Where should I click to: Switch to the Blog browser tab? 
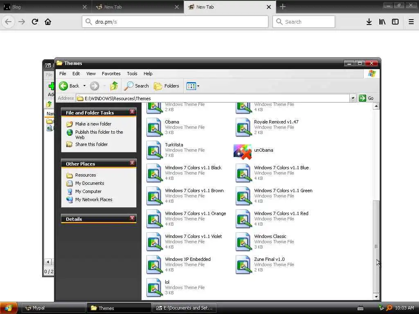pyautogui.click(x=45, y=7)
